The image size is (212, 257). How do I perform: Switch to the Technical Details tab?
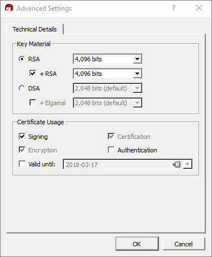click(35, 29)
